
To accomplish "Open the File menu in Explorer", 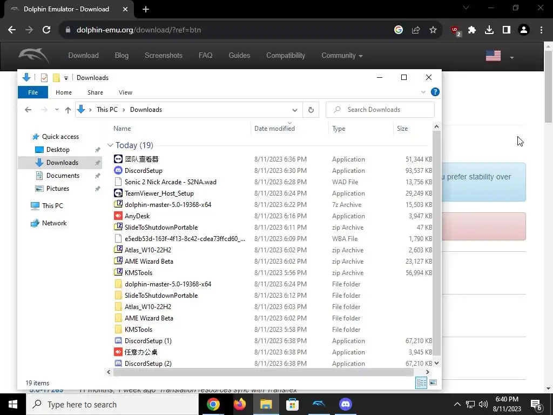I will pos(33,92).
